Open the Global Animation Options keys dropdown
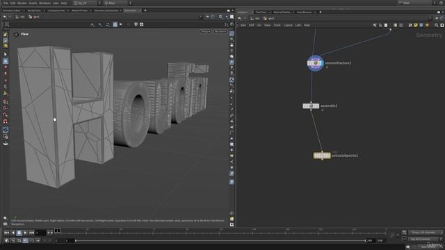 (x=426, y=233)
